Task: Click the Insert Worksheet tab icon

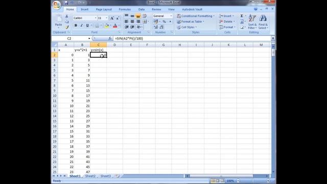Action: tap(118, 176)
